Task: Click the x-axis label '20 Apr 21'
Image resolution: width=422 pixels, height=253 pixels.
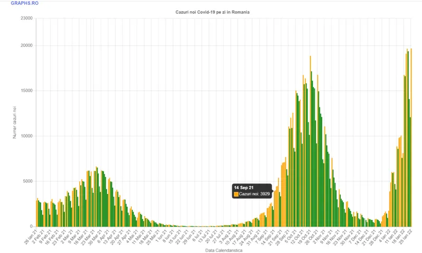Action: click(117, 237)
